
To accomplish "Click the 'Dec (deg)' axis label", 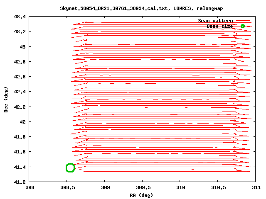I will click(x=6, y=99).
